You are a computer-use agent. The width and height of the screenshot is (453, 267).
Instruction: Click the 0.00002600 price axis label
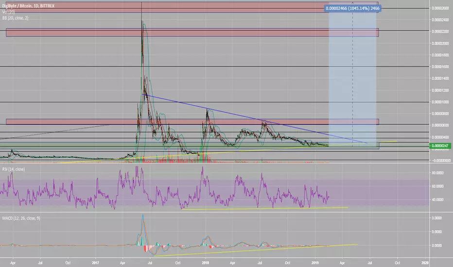[440, 8]
